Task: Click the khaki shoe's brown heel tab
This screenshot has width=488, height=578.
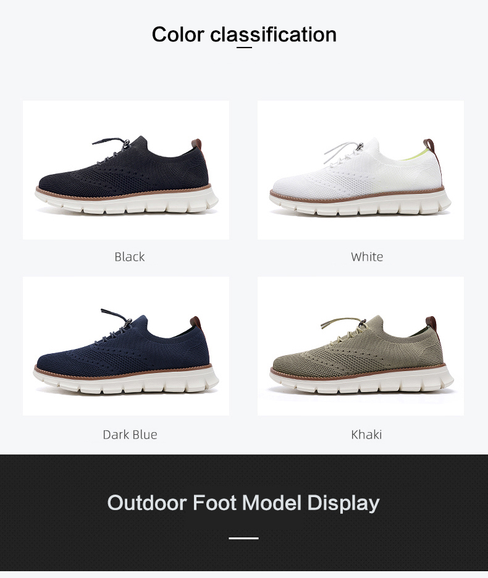Action: (431, 322)
